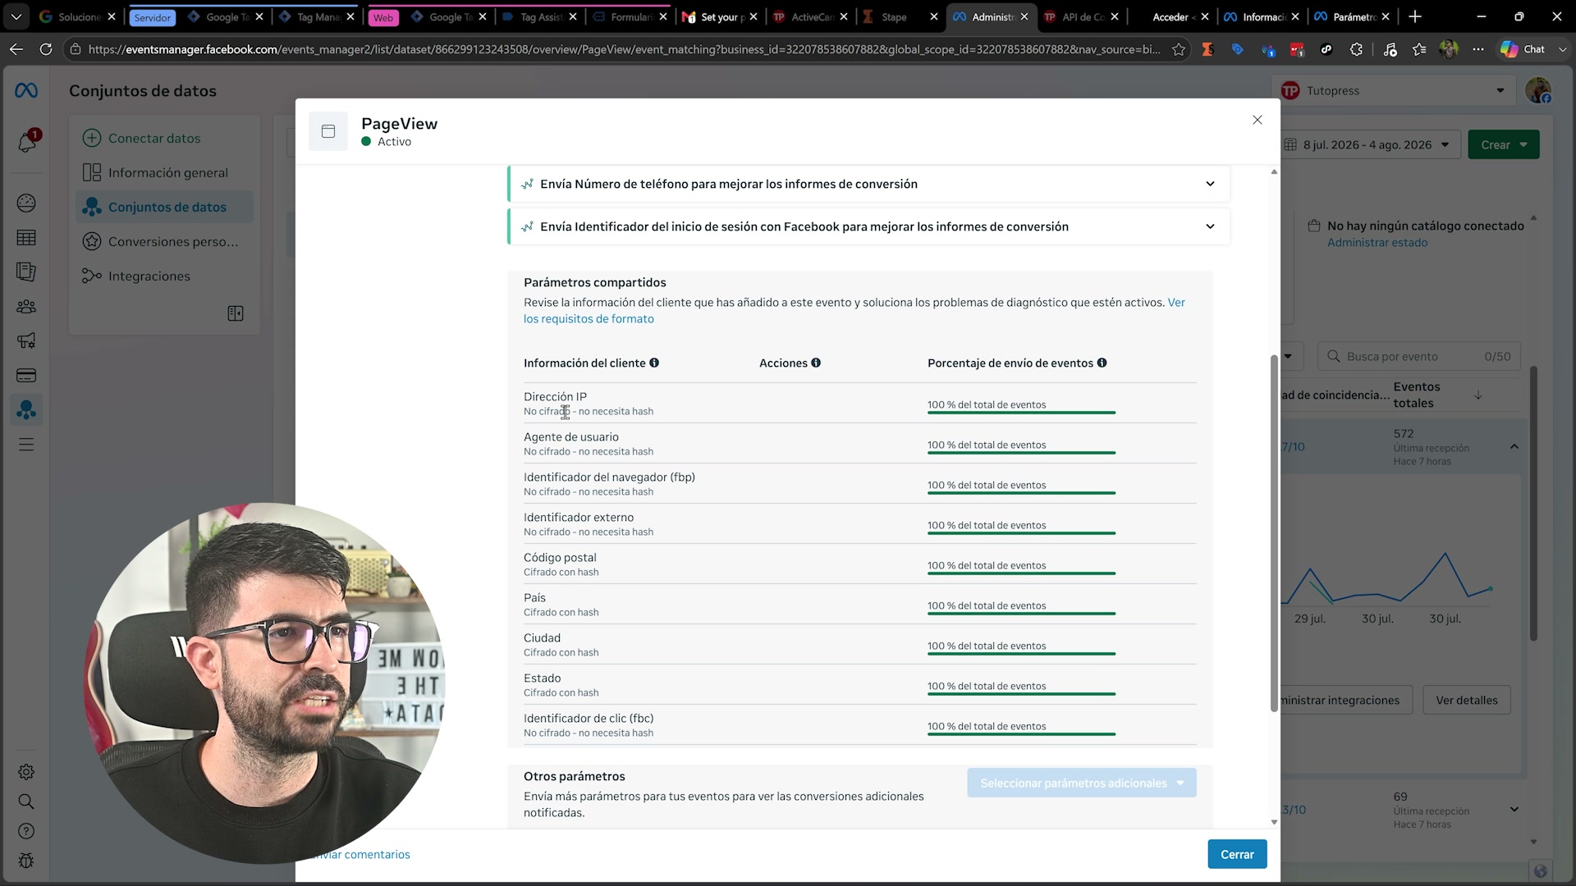Image resolution: width=1576 pixels, height=886 pixels.
Task: Open the browser tab list chevron
Action: pyautogui.click(x=16, y=16)
